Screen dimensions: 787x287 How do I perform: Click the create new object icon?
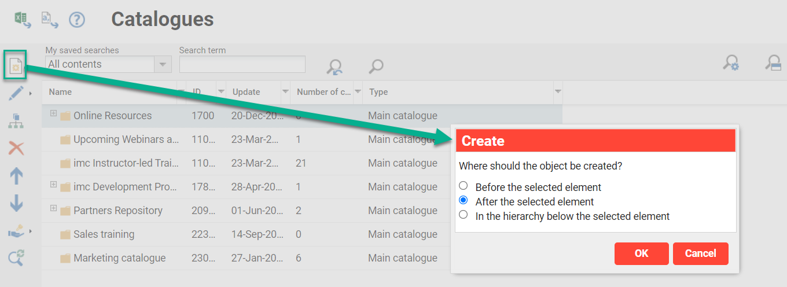[x=16, y=67]
